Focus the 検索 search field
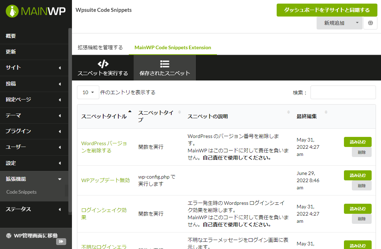Screen dimensions: 381x249 343,92
